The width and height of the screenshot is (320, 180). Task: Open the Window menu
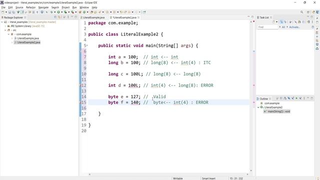84,7
